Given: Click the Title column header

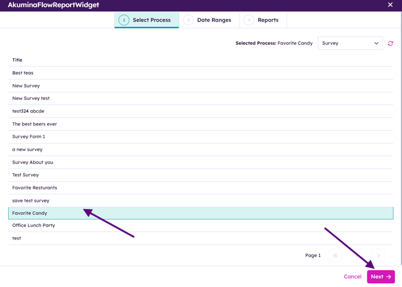Looking at the screenshot, I should click(17, 60).
